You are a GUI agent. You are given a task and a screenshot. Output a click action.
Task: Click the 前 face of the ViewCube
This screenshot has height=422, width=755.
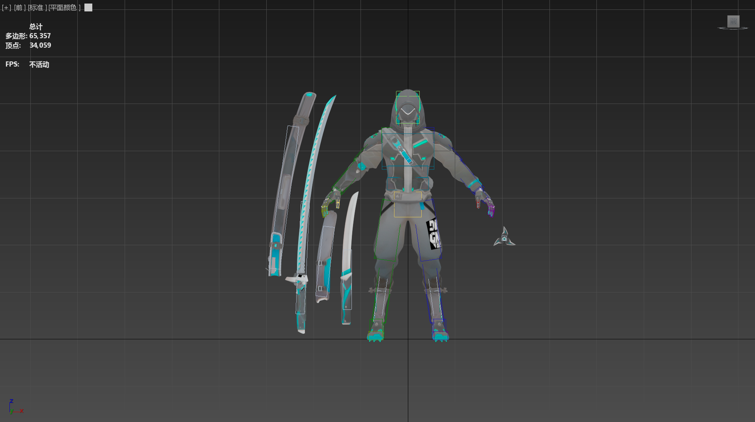tap(733, 22)
